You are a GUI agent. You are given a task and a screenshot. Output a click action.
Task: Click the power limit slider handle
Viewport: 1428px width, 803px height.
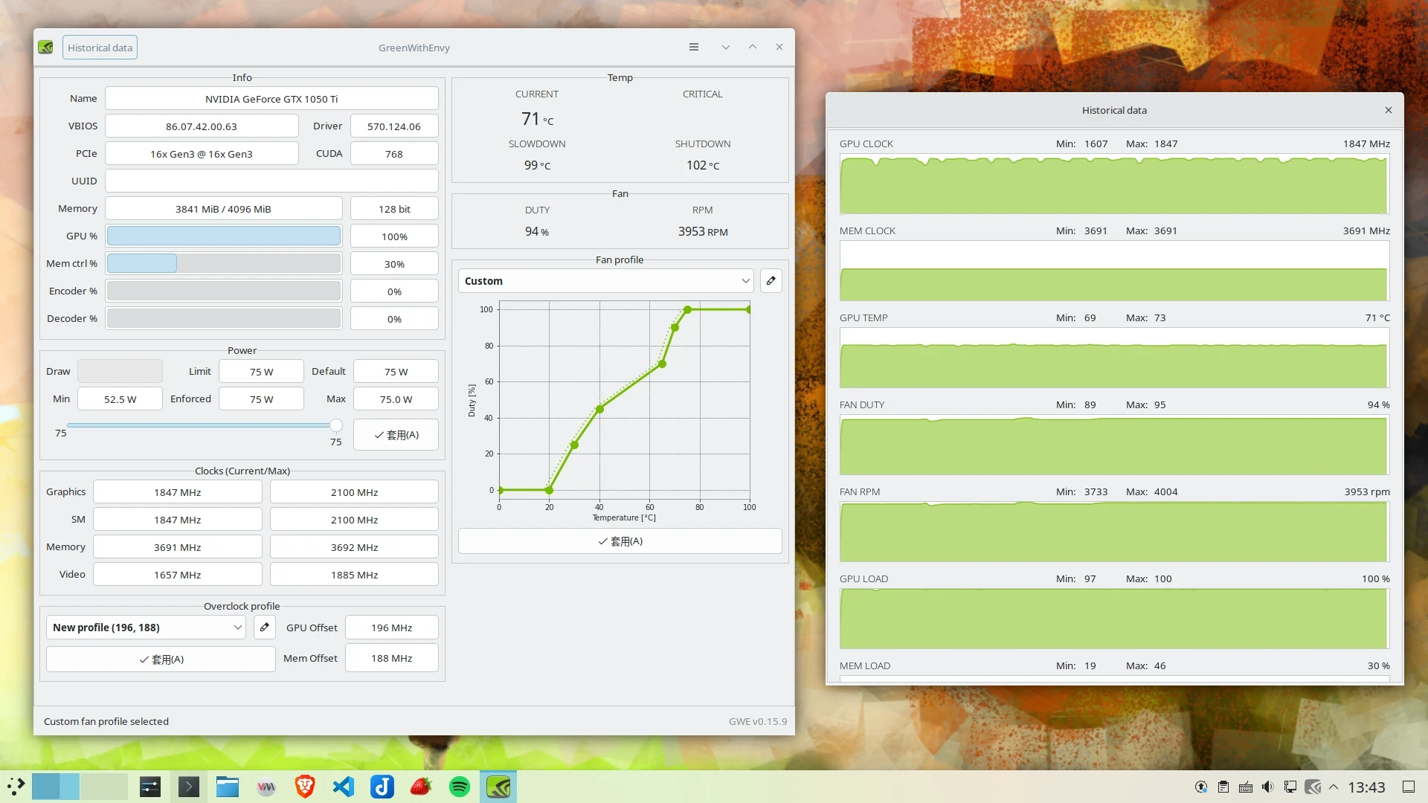tap(336, 425)
